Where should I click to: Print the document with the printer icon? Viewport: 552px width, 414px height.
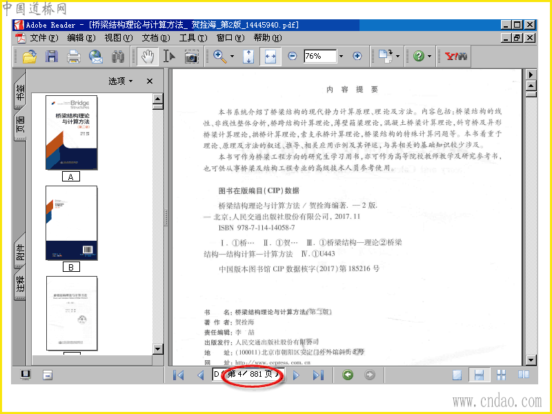coord(74,57)
